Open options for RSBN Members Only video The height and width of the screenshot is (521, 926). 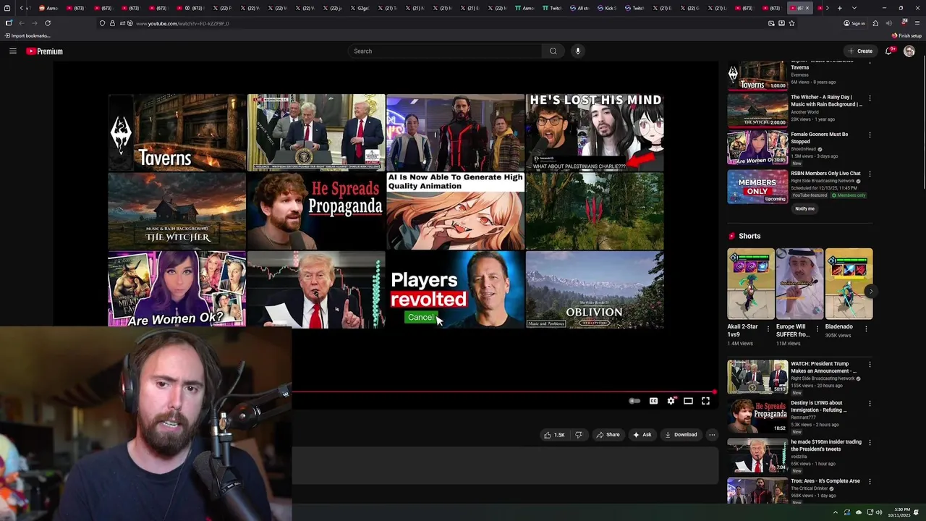pos(870,174)
